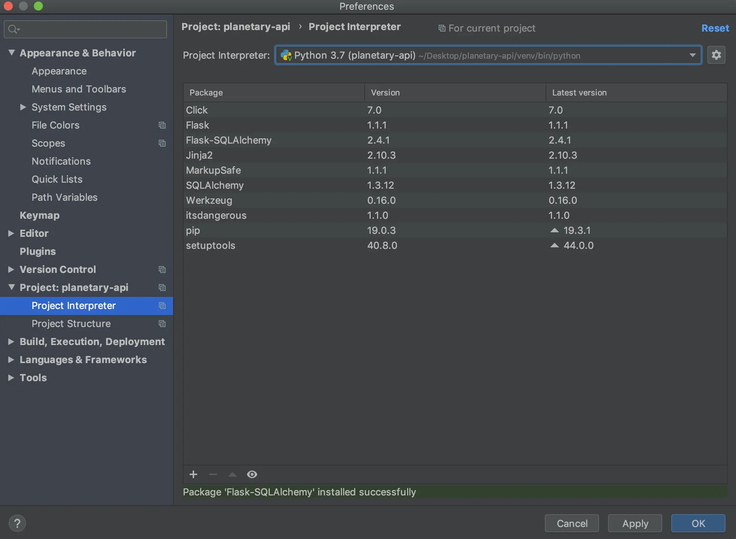Select Project Structure in sidebar
This screenshot has width=736, height=539.
71,324
